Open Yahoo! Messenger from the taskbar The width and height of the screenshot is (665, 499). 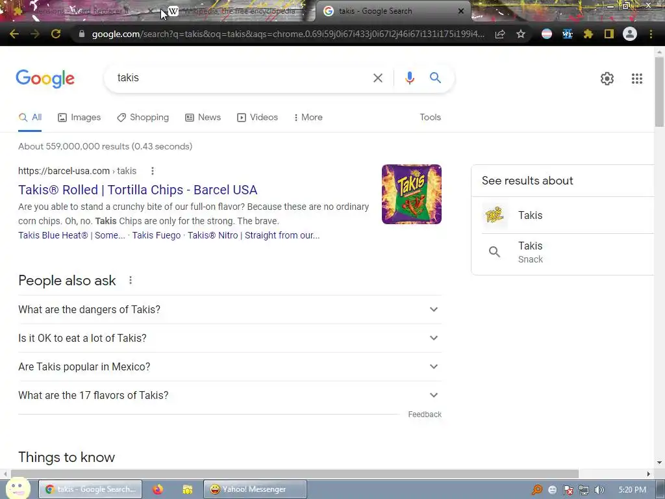pos(255,489)
